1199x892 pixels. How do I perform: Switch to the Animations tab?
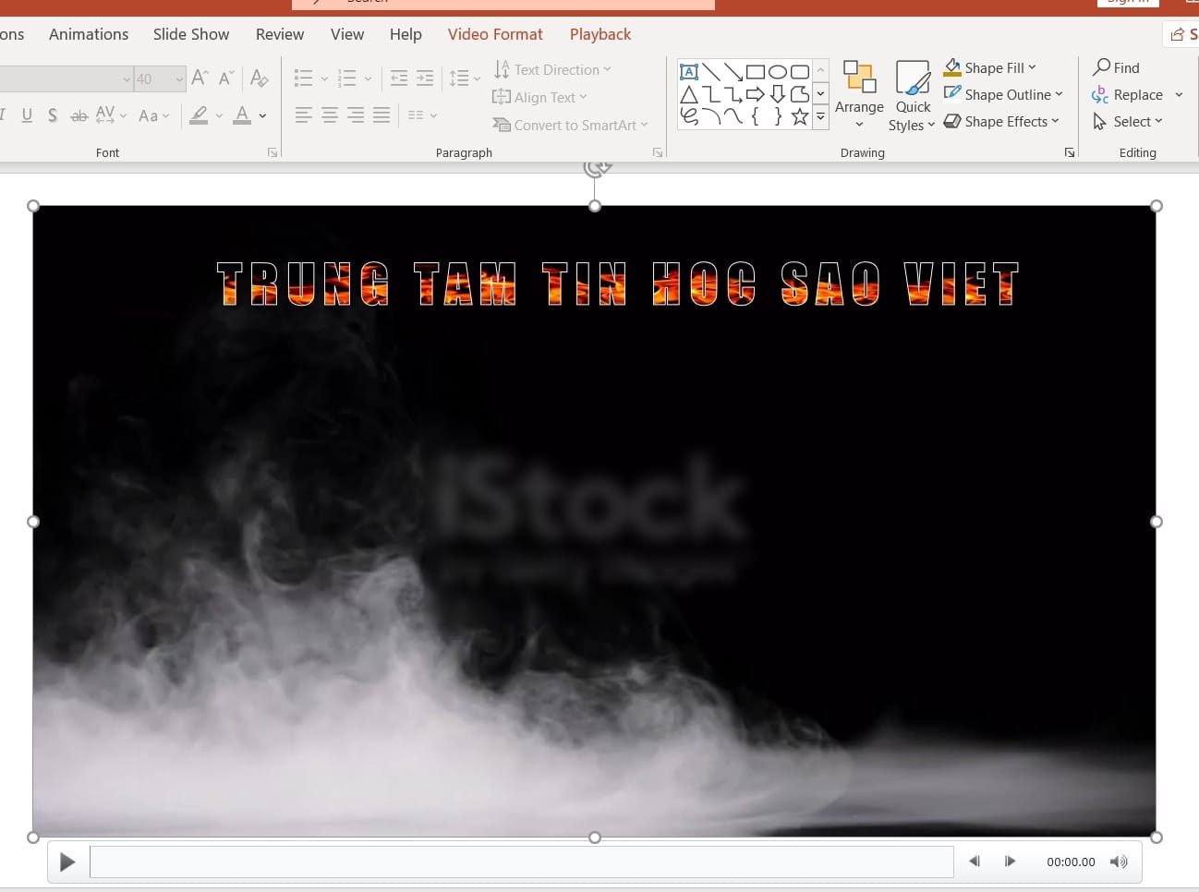89,34
